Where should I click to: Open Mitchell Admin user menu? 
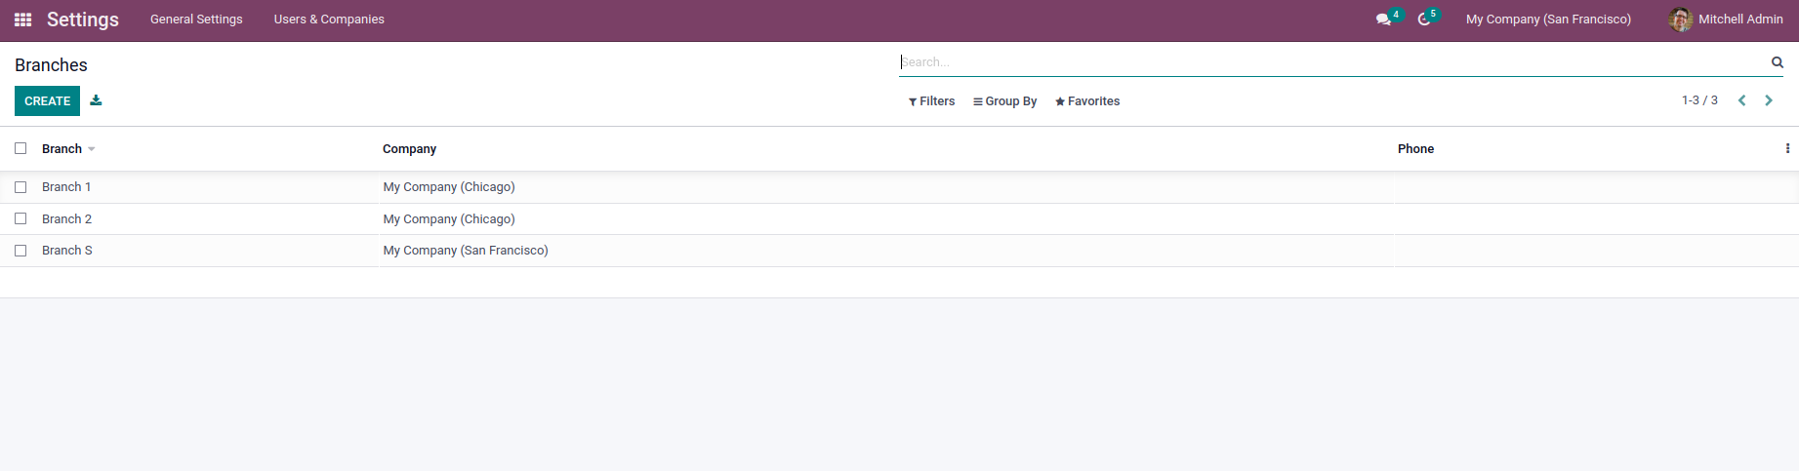[1726, 20]
